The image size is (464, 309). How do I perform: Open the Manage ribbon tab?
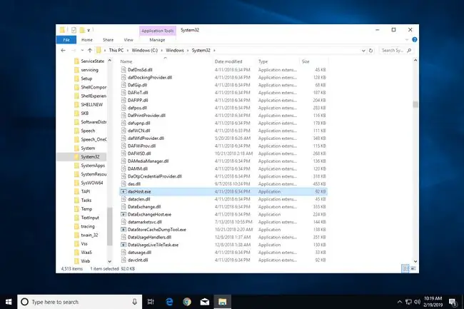(x=157, y=40)
